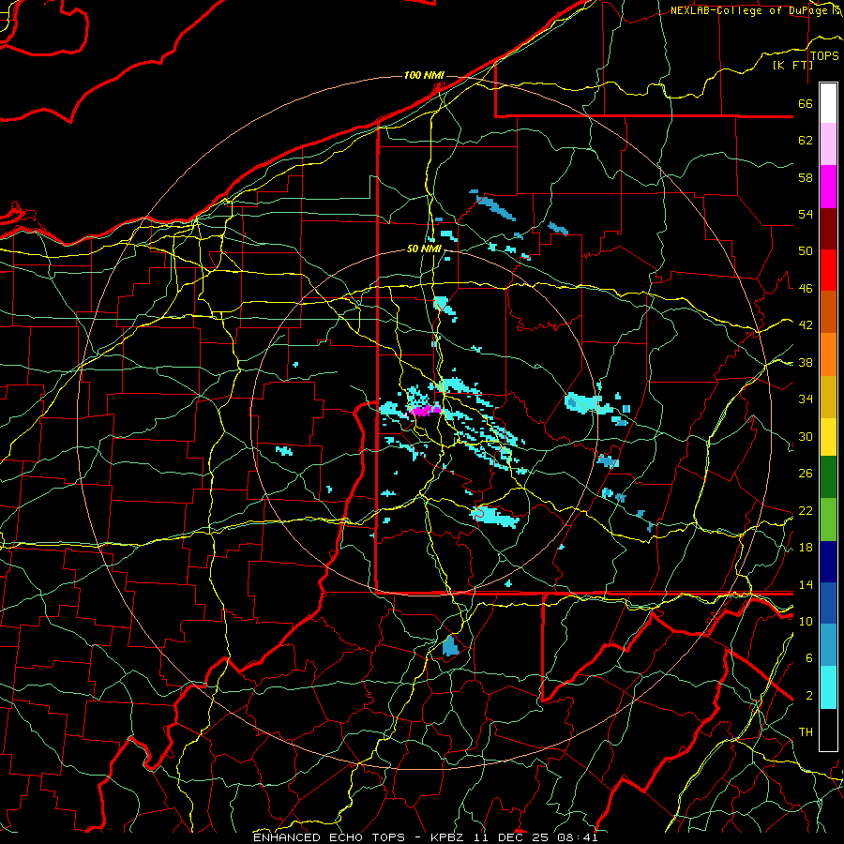
Task: Click the magenta echo near radar center
Action: tap(426, 411)
